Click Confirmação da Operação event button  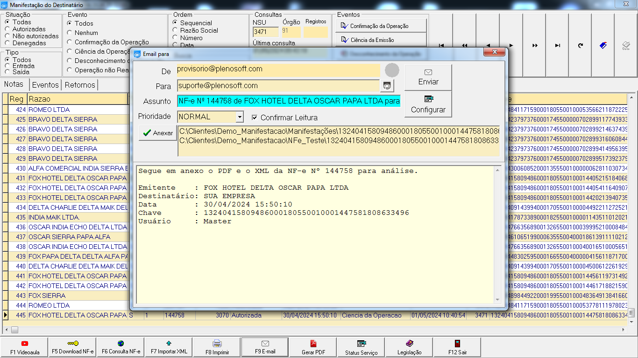click(x=381, y=26)
